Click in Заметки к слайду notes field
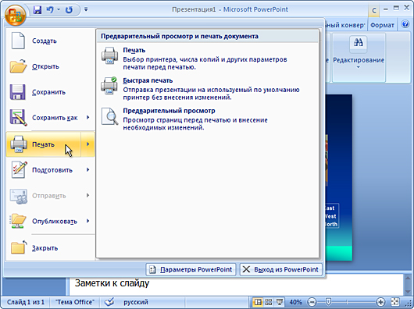This screenshot has height=309, width=414. point(236,284)
